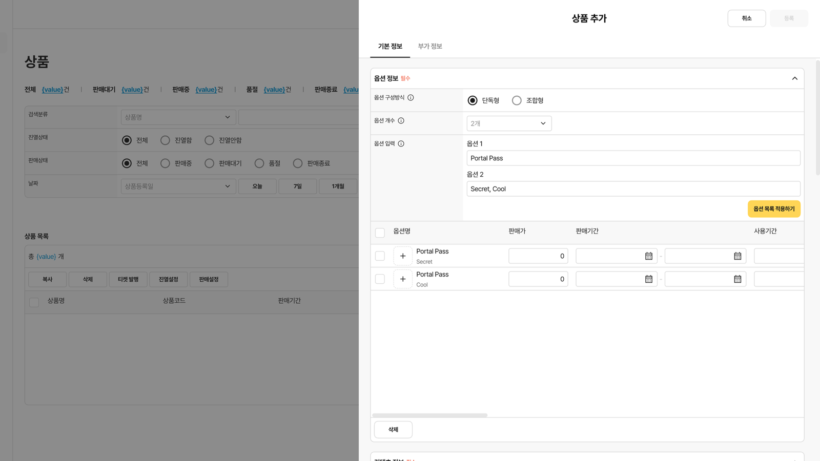820x461 pixels.
Task: Click the 삭제 button below the options table
Action: click(393, 430)
